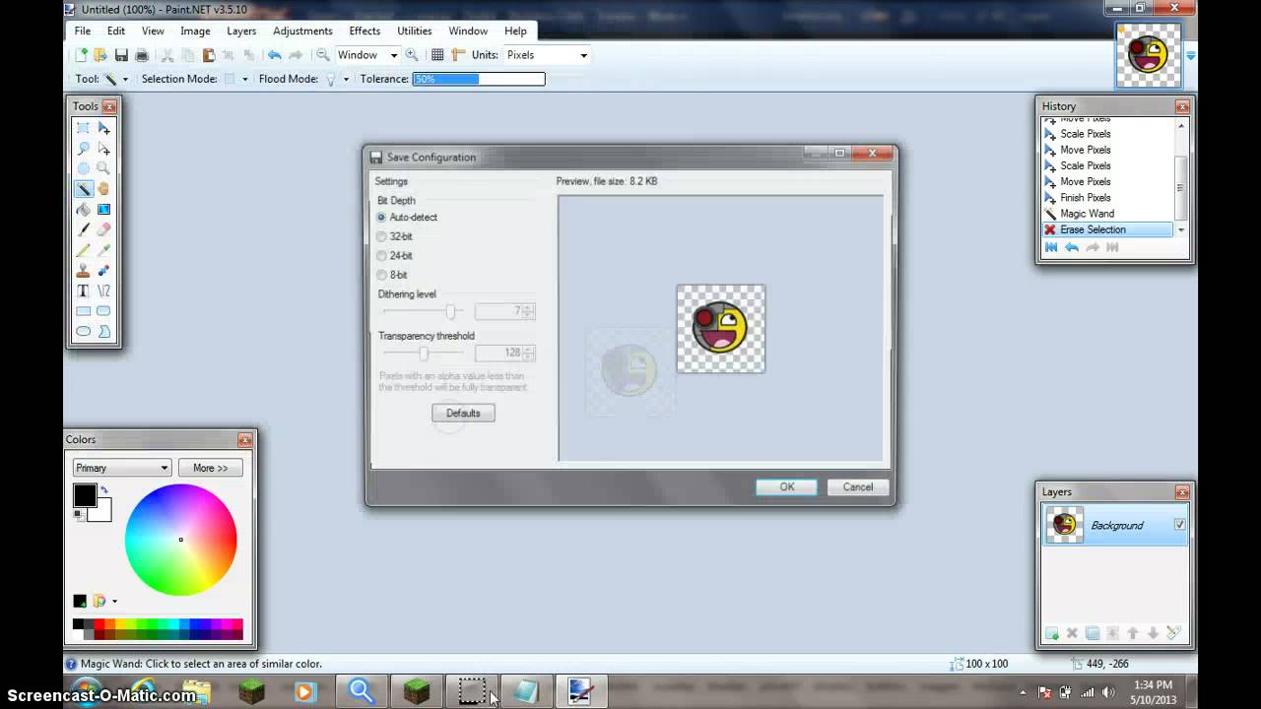The width and height of the screenshot is (1261, 709).
Task: Click the Tolerance slider bar
Action: [x=479, y=79]
